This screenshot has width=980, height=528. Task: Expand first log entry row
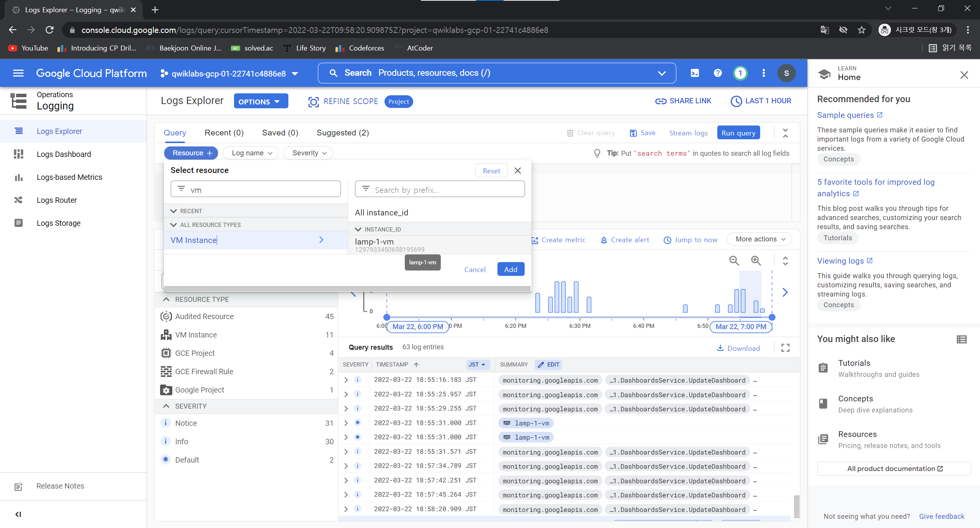[x=346, y=380]
